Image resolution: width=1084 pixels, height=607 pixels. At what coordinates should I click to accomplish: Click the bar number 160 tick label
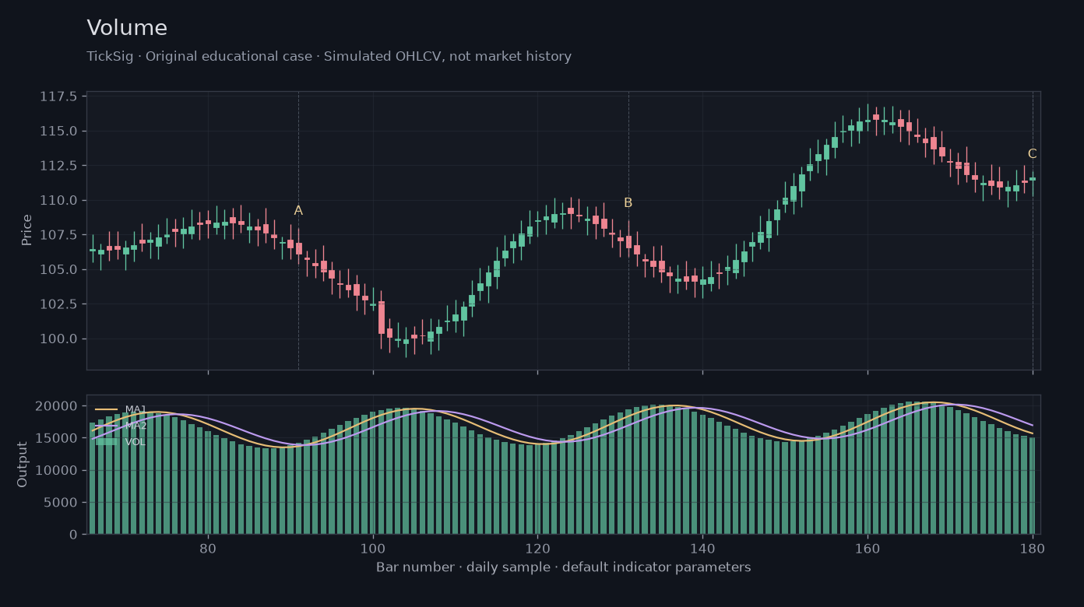[x=868, y=548]
